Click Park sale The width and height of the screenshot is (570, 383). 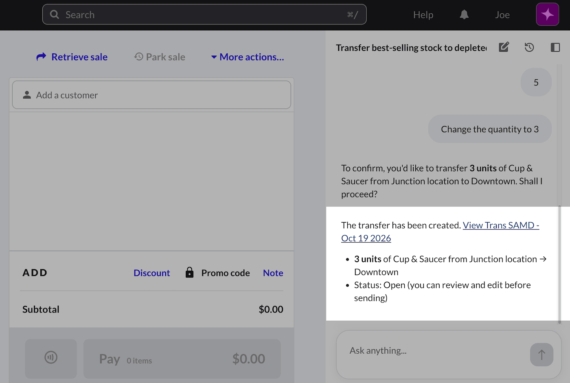[160, 57]
